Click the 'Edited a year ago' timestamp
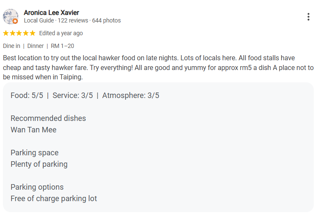This screenshot has width=321, height=213. (61, 33)
